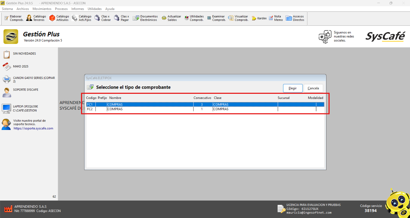Image resolution: width=410 pixels, height=218 pixels.
Task: Open Catálogo Terceros from toolbar
Action: tap(29, 18)
